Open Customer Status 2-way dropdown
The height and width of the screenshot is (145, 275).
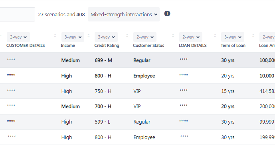point(145,37)
